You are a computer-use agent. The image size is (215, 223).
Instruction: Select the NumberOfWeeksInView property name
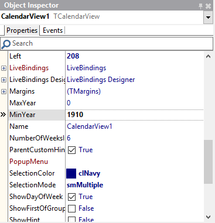tap(37, 138)
